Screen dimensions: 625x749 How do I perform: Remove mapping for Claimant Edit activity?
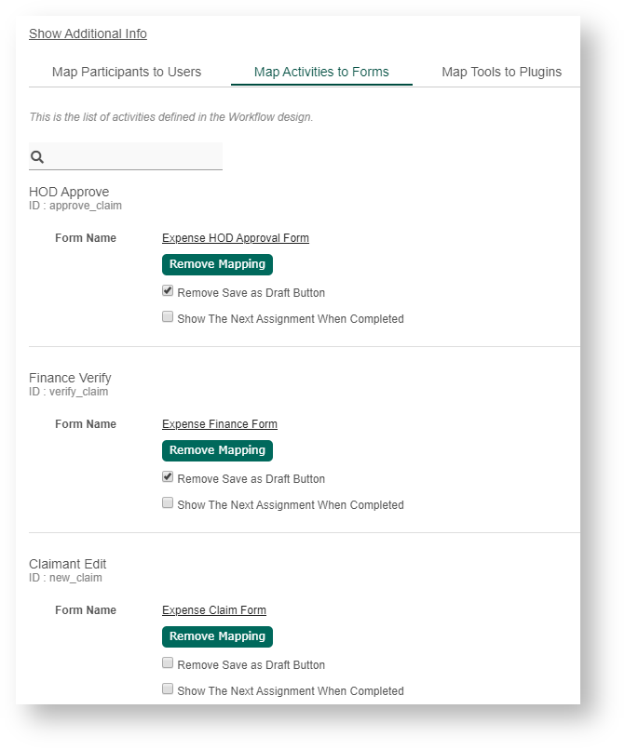[x=217, y=636]
